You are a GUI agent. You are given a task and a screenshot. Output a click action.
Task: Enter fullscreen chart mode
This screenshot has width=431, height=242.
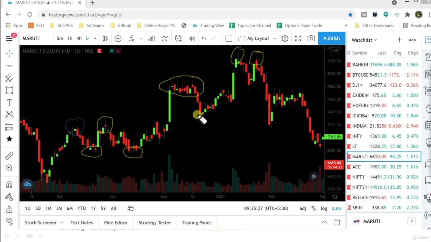tap(298, 38)
